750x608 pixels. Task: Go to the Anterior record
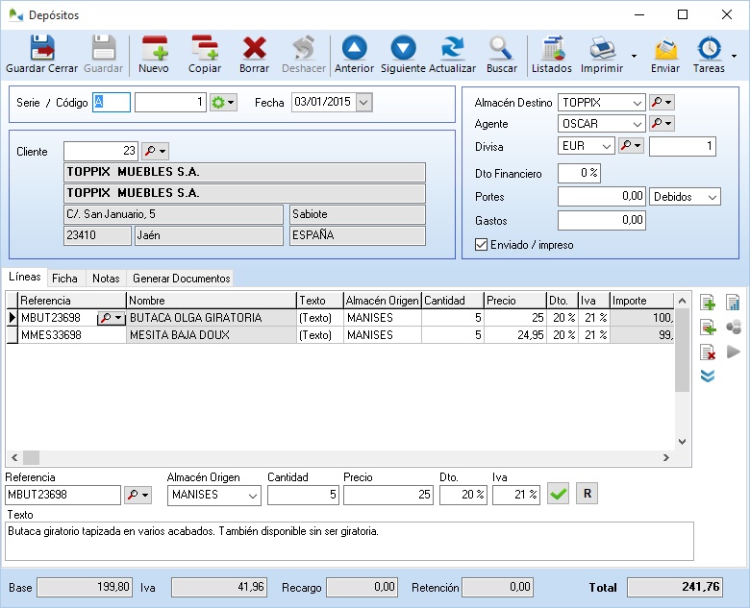click(x=354, y=54)
